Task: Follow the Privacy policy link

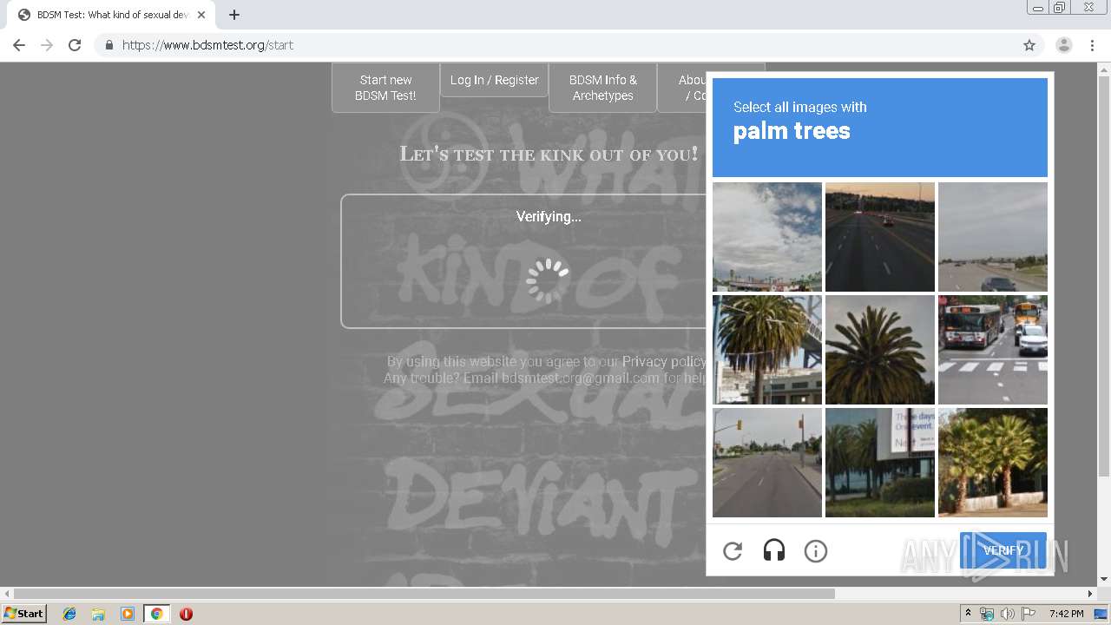Action: point(664,361)
